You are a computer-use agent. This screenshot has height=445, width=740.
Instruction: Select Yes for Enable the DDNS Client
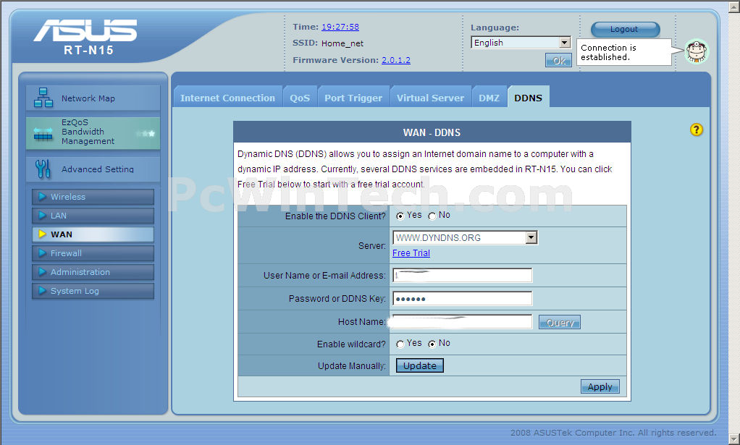tap(400, 216)
